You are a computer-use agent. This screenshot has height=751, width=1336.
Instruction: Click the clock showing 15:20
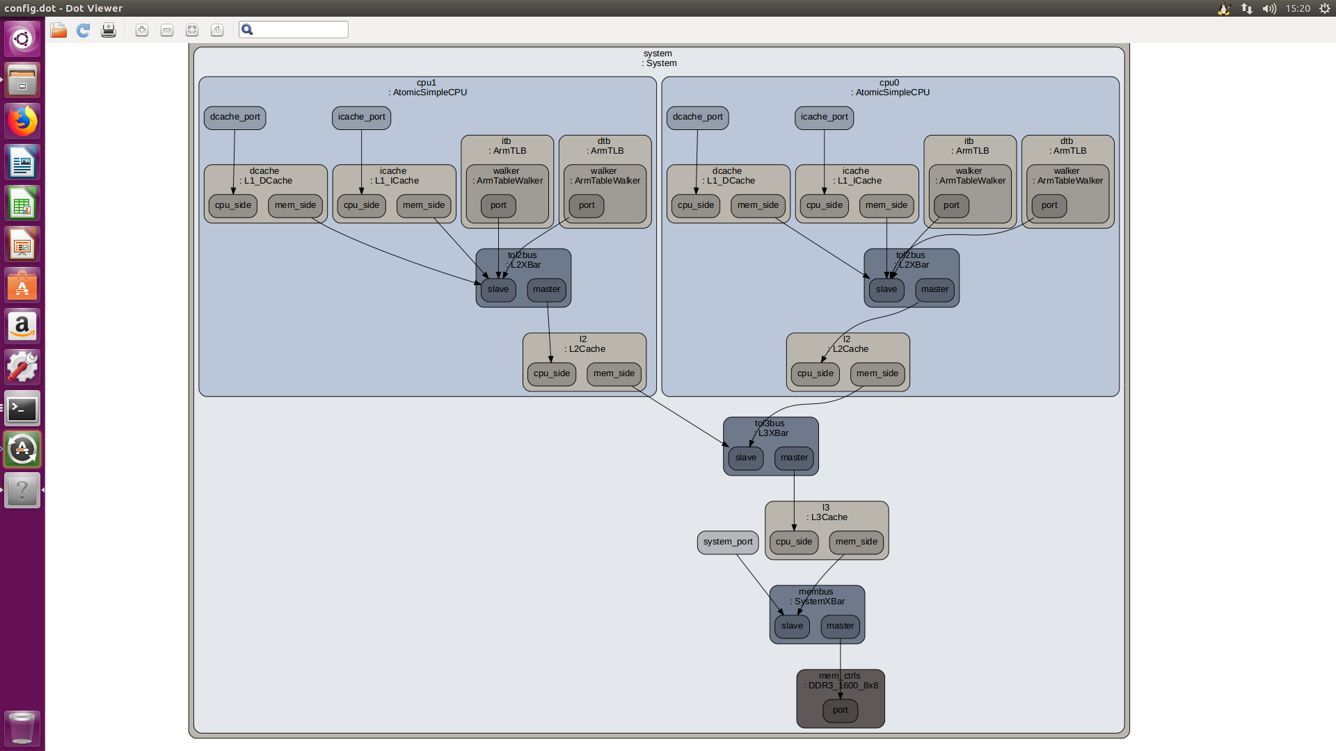[1297, 8]
